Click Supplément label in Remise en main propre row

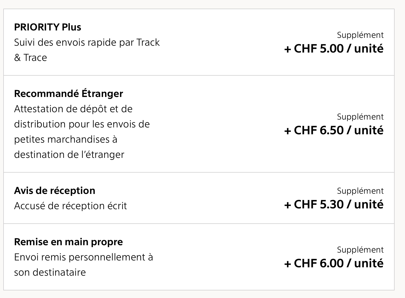pyautogui.click(x=360, y=250)
